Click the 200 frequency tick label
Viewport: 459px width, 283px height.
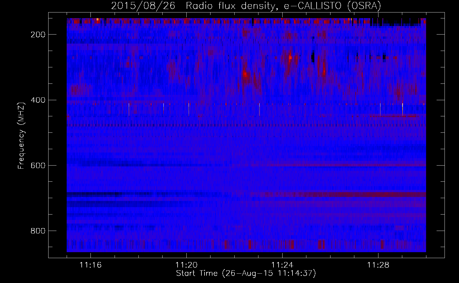[x=38, y=35]
